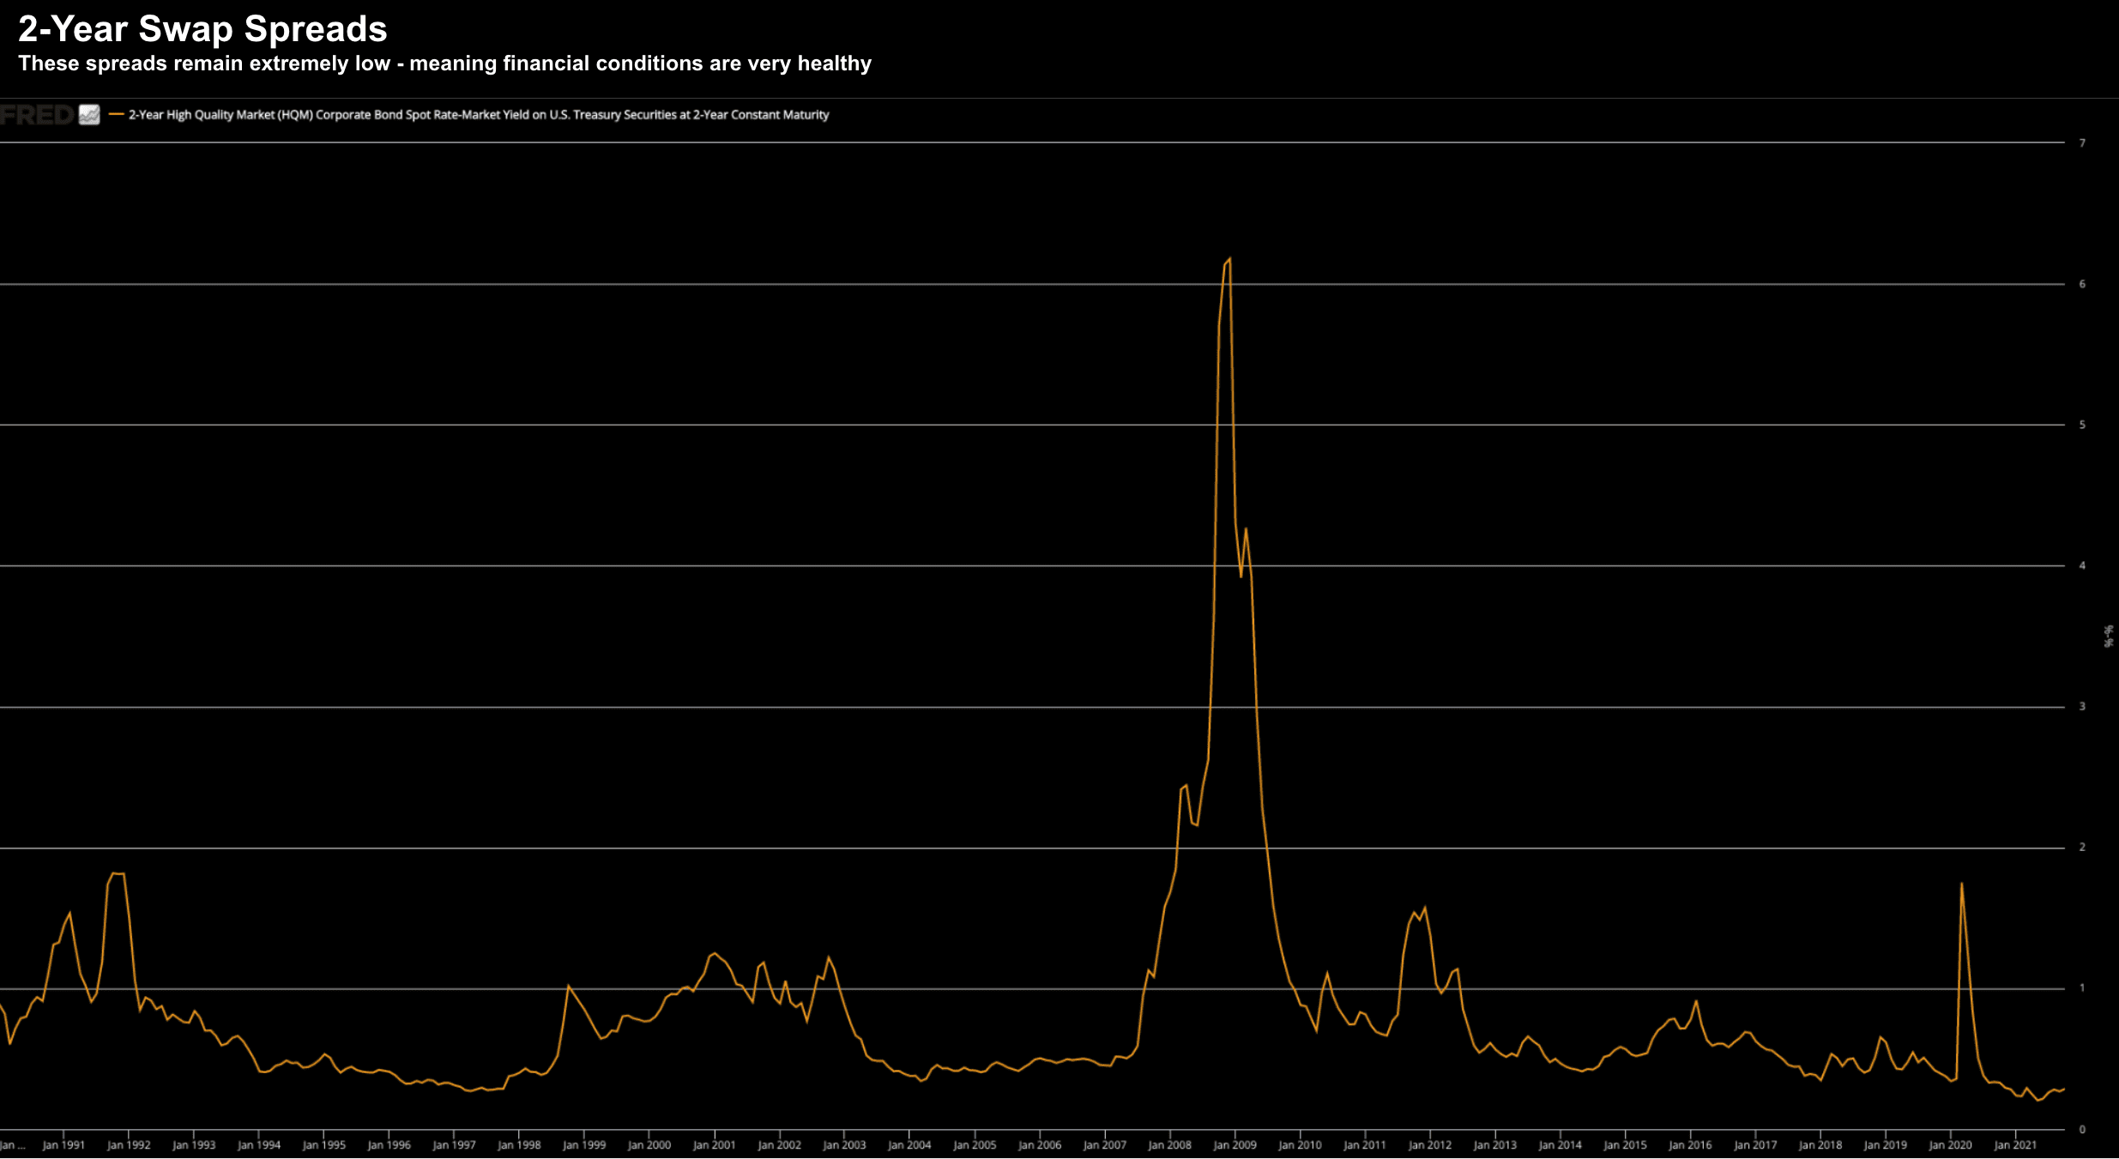
Task: Click the rotated percent y-axis unit label
Action: (x=2108, y=636)
